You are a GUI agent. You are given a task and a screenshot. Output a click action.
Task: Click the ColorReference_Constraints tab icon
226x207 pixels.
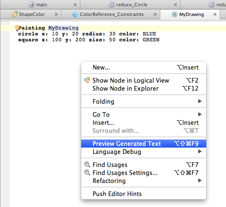pos(75,14)
